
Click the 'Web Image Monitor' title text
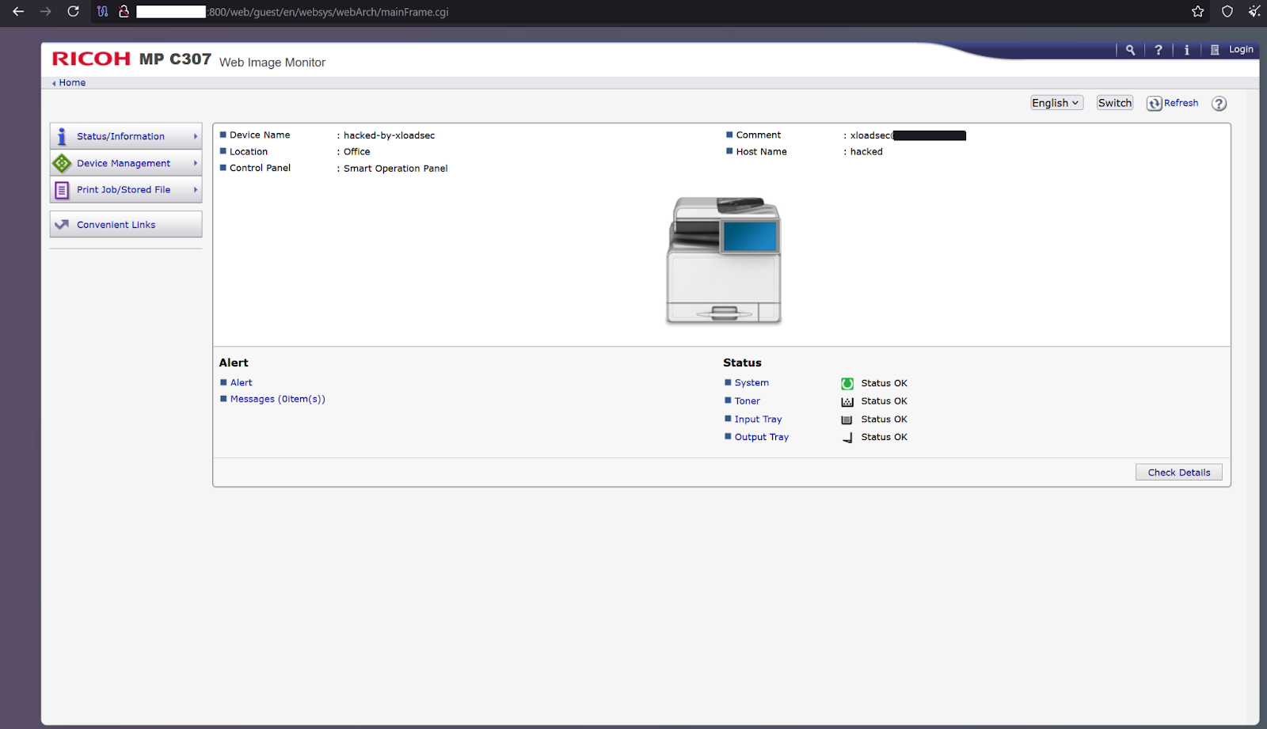pyautogui.click(x=272, y=63)
